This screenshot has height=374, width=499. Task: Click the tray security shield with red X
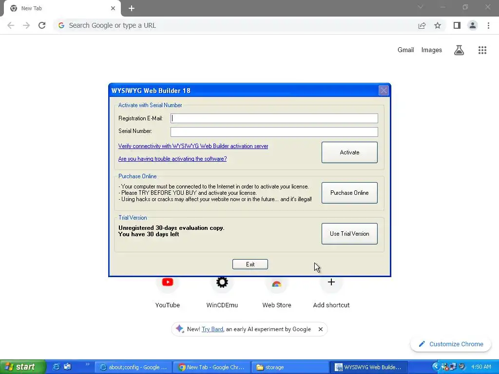pyautogui.click(x=444, y=367)
